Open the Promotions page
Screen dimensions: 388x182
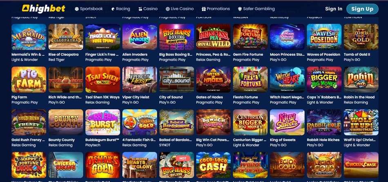216,9
